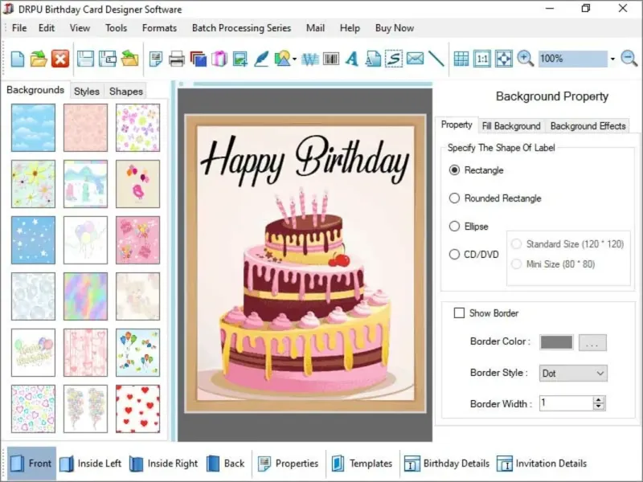
Task: Select Standard Size (120 * 120)
Action: tap(568, 244)
